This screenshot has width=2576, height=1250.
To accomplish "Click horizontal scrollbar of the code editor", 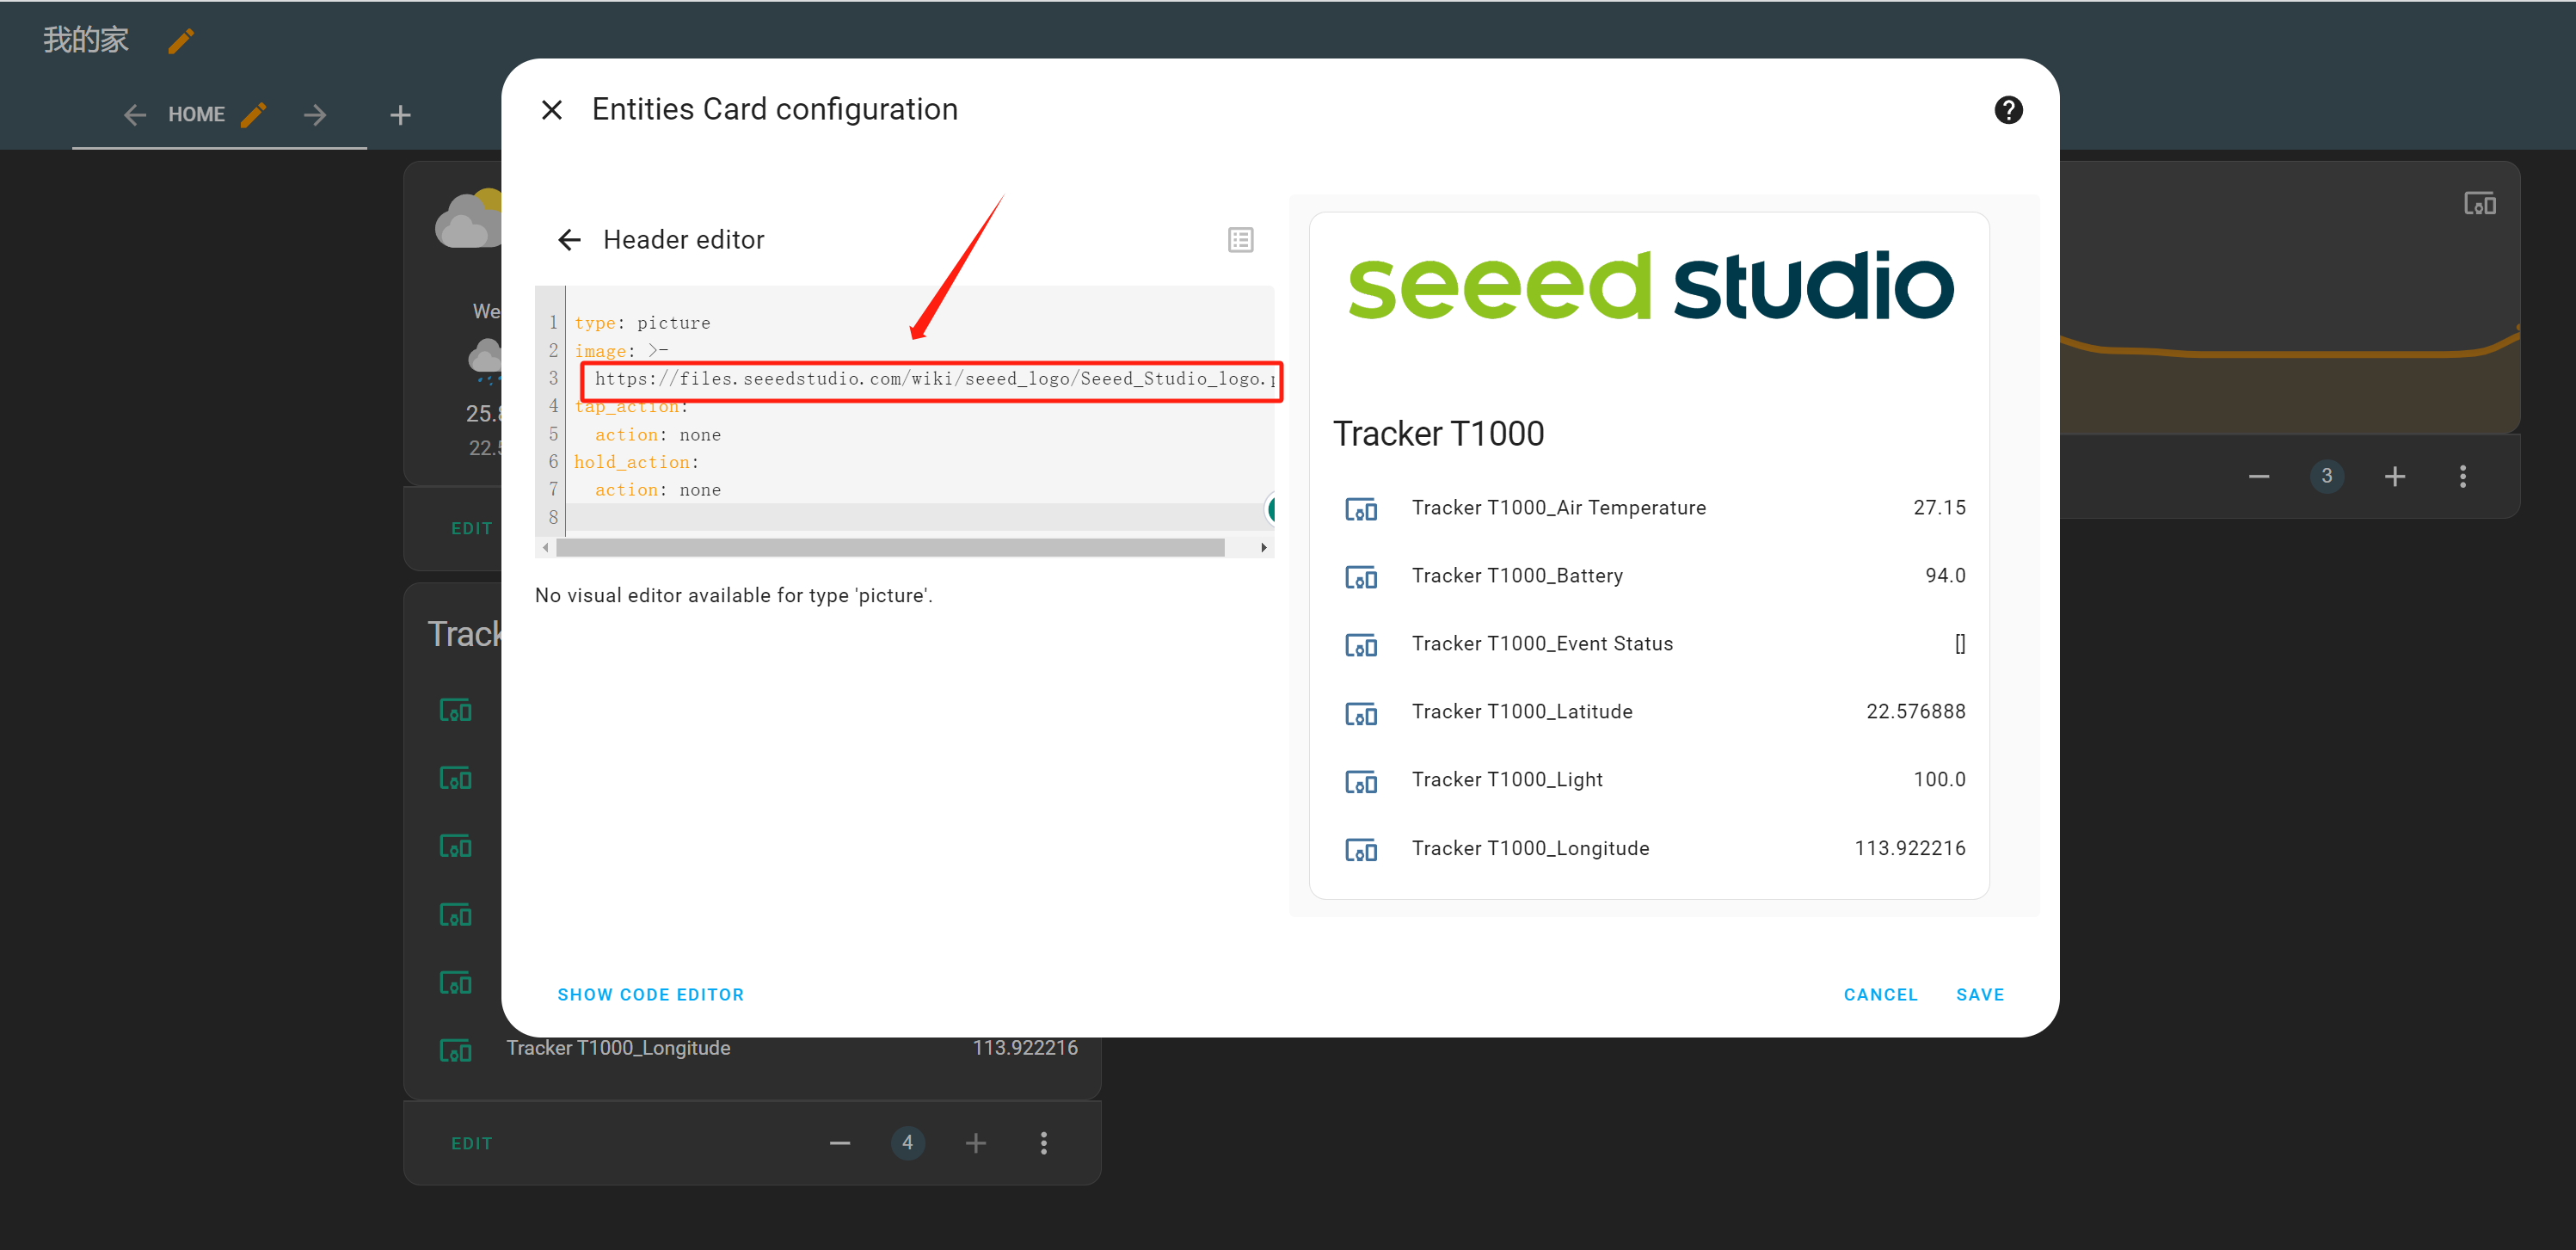I will coord(890,547).
